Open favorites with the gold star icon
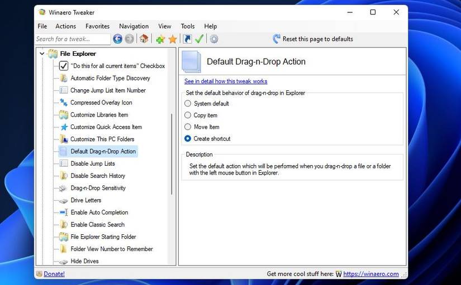The width and height of the screenshot is (461, 285). (x=173, y=39)
